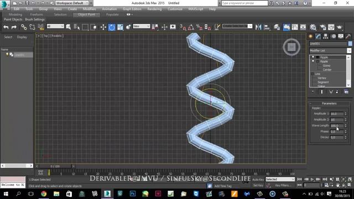Click the Amplitude 1 value field
This screenshot has height=199, width=354.
pyautogui.click(x=337, y=114)
